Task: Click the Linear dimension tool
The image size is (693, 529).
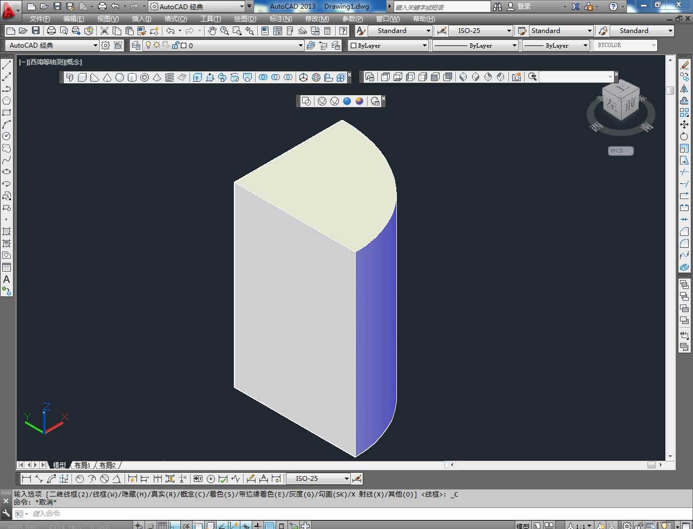Action: [x=26, y=479]
